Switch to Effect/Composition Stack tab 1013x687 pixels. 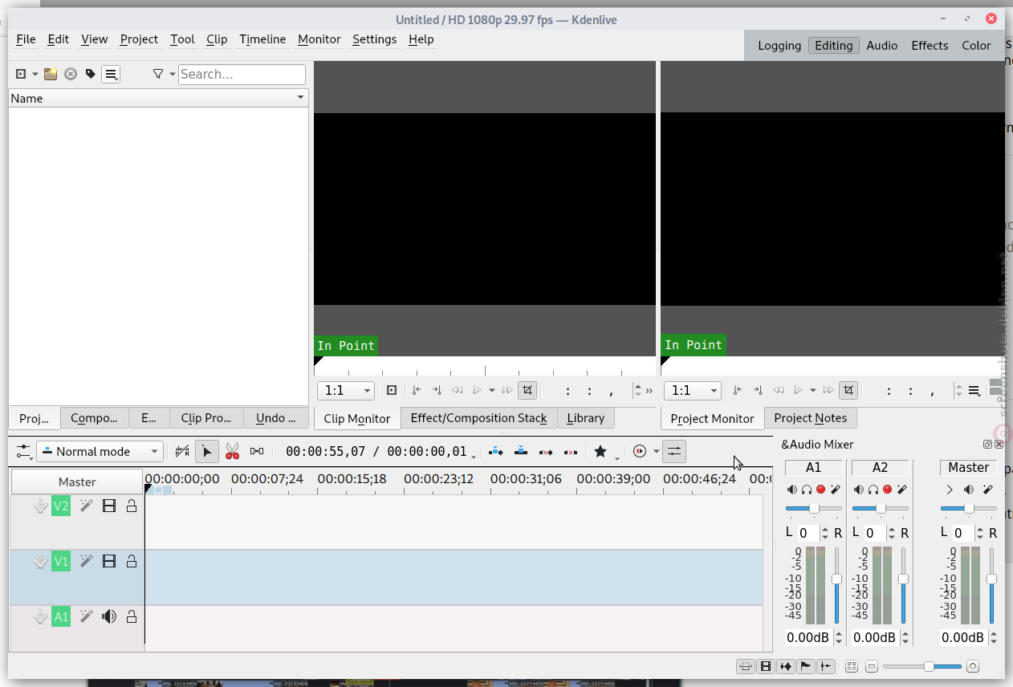(x=478, y=417)
